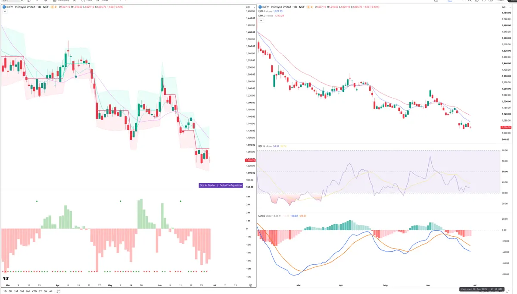Click the left chart change value -4.50 (-0.43%)
The width and height of the screenshot is (517, 294).
pyautogui.click(x=115, y=7)
